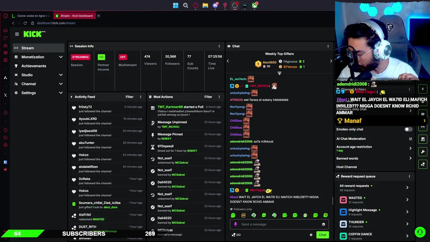Click the green Chat send button
The image size is (430, 242).
pyautogui.click(x=322, y=235)
